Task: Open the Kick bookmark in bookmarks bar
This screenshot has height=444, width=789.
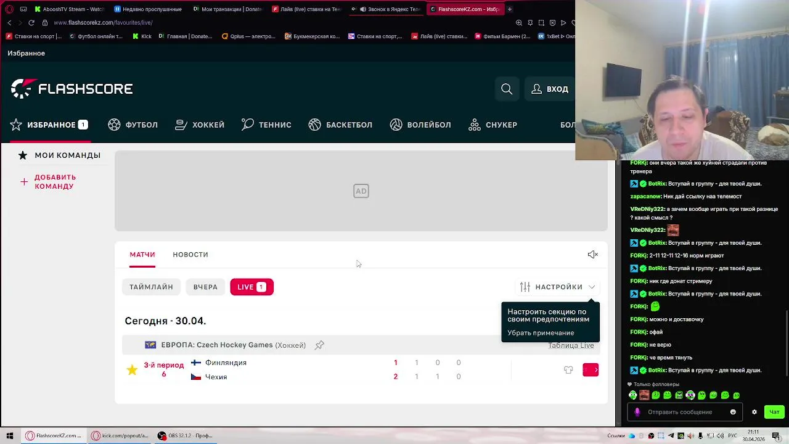Action: 142,36
